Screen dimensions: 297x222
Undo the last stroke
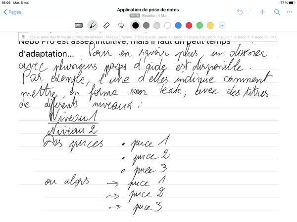(x=240, y=12)
